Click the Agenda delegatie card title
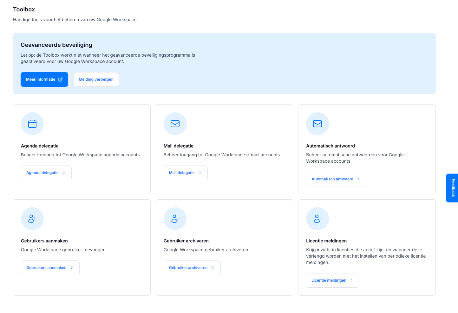 pos(40,146)
